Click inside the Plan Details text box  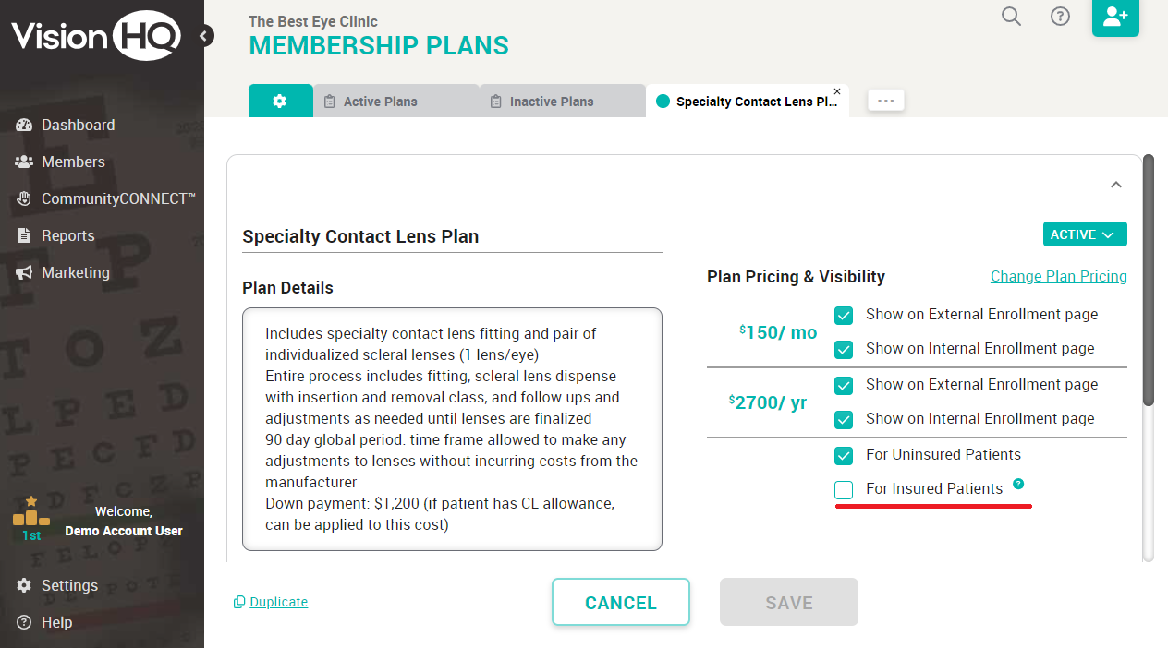click(x=452, y=429)
